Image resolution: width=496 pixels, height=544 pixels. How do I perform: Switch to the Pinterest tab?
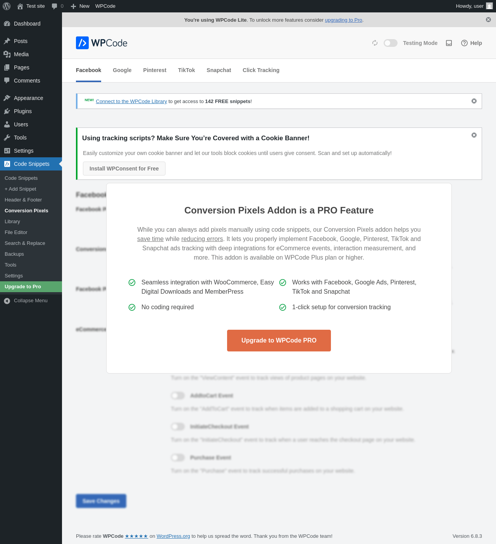point(155,70)
